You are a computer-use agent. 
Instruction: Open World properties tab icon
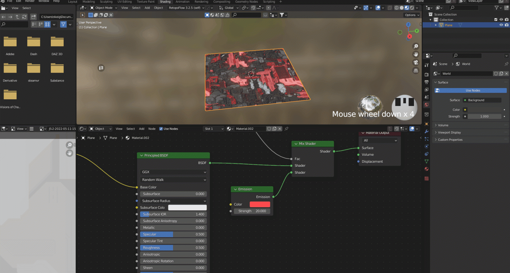(427, 105)
